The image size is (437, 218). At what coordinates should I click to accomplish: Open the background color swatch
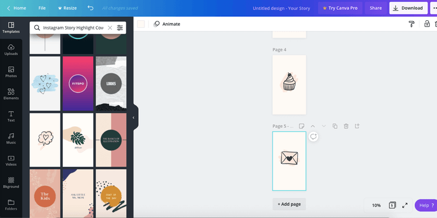point(141,24)
